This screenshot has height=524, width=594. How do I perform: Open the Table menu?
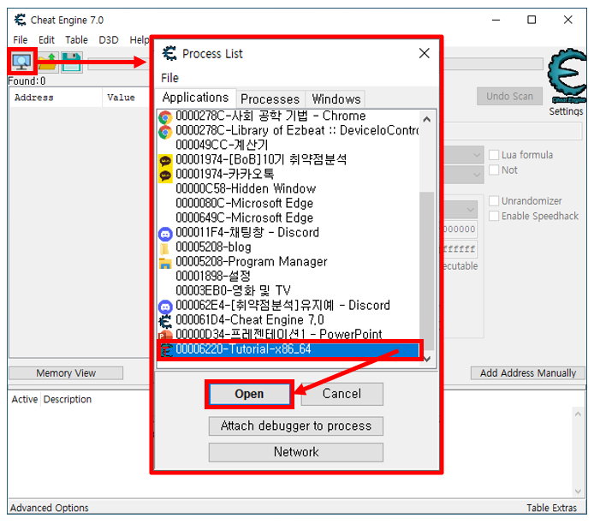tap(76, 39)
